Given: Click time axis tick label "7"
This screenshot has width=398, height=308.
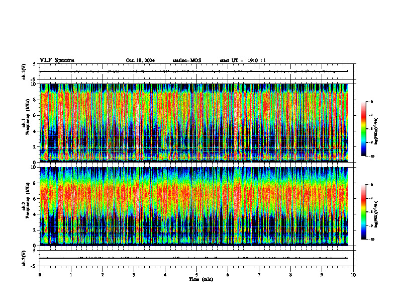Looking at the screenshot, I should [x=259, y=275].
